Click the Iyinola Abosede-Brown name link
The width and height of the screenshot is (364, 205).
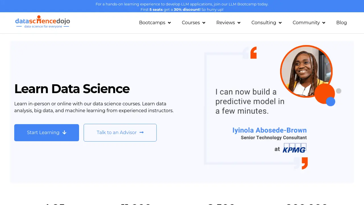click(270, 130)
